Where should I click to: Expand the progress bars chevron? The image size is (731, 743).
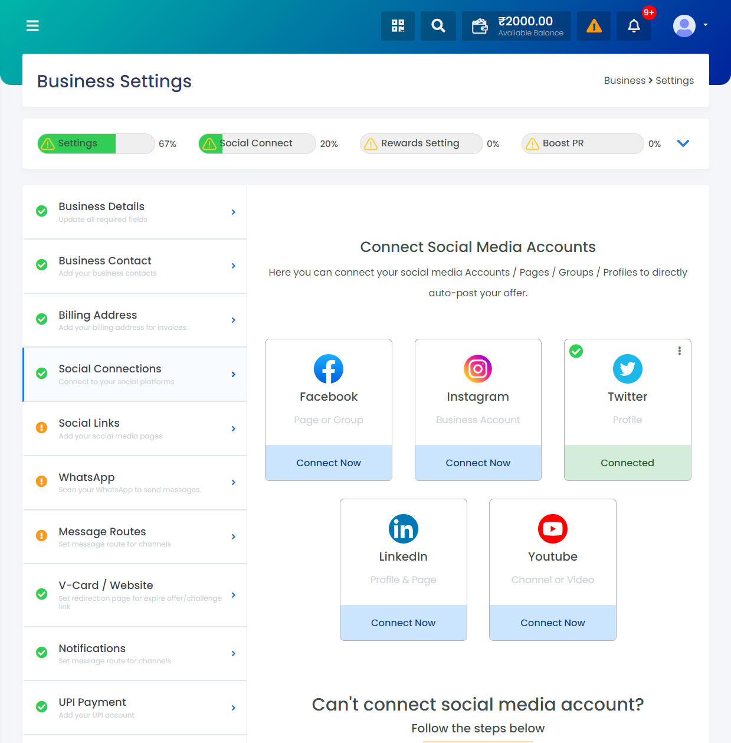(683, 143)
